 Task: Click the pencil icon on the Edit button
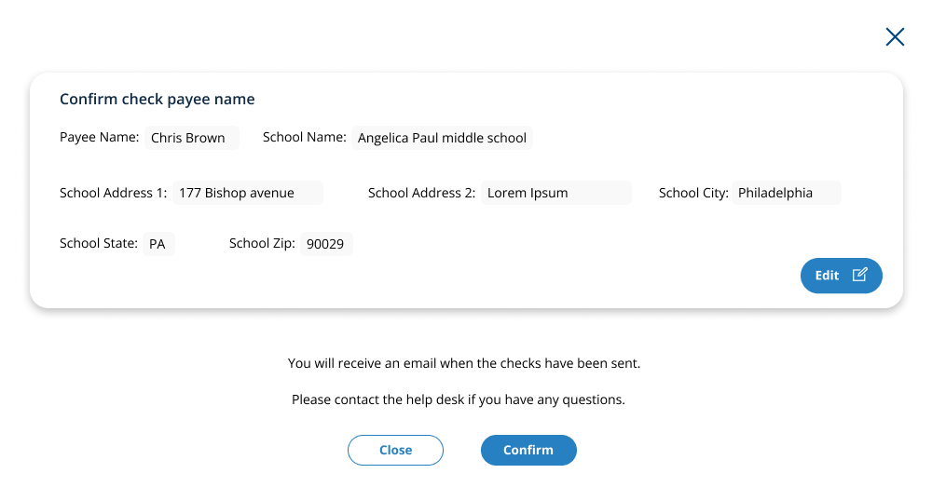860,275
